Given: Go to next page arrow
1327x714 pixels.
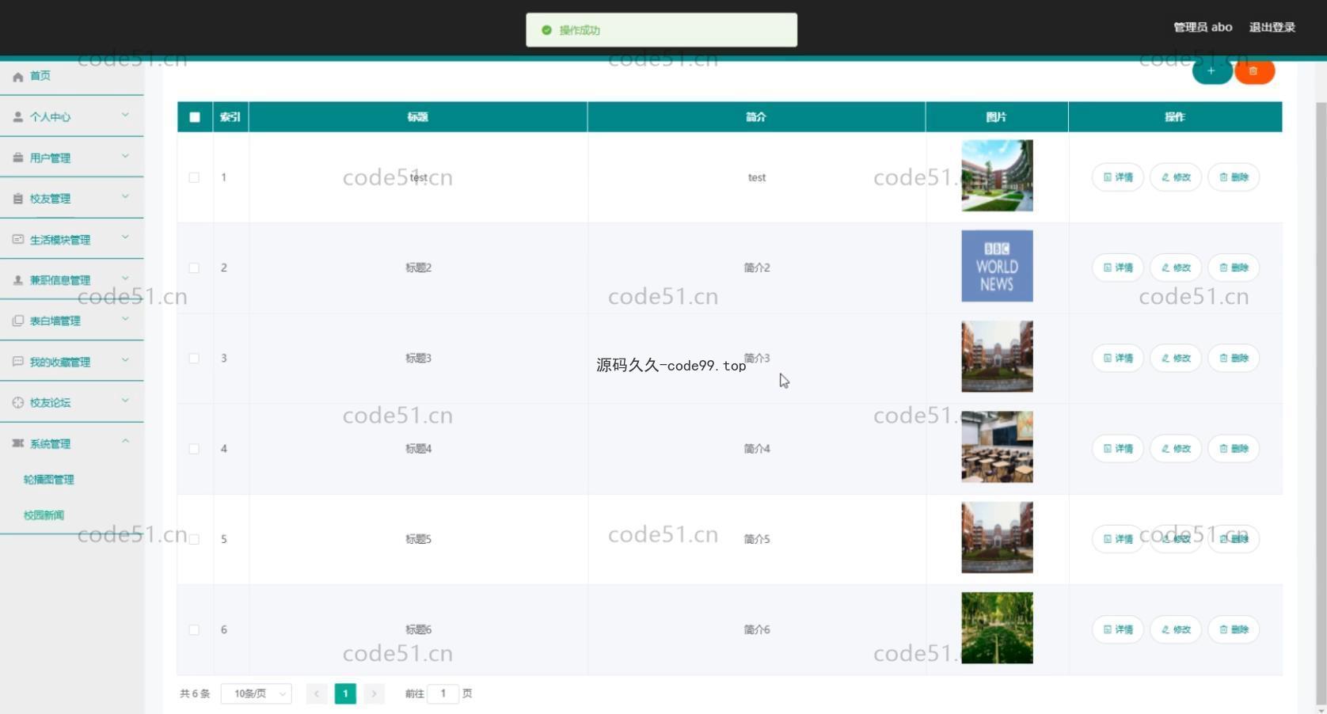Looking at the screenshot, I should (x=374, y=693).
